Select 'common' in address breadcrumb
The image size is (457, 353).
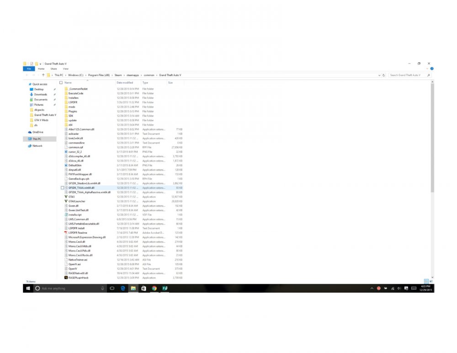coord(149,75)
